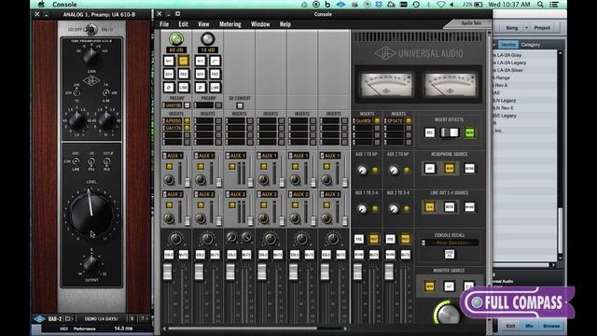Open the Console Recall New Session dropdown
The height and width of the screenshot is (336, 597).
coord(450,243)
